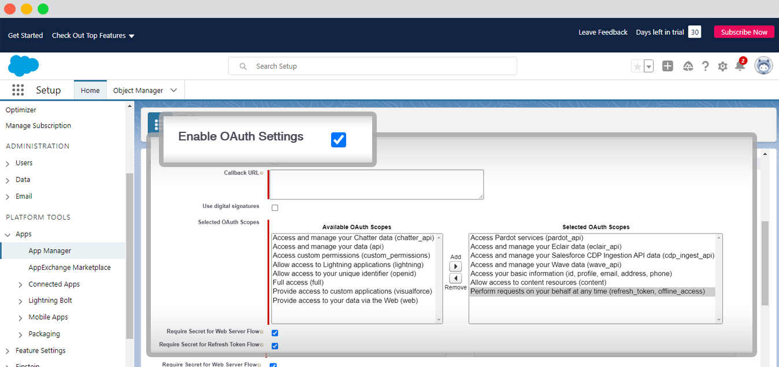Click help icon beside Require Secret for Refresh Token Flow
The image size is (779, 367).
click(x=262, y=344)
